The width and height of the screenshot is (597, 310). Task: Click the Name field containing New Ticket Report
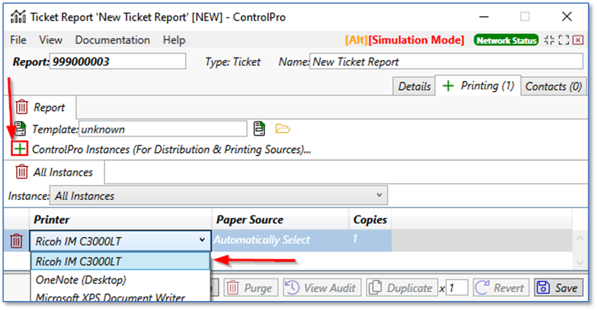(x=446, y=61)
